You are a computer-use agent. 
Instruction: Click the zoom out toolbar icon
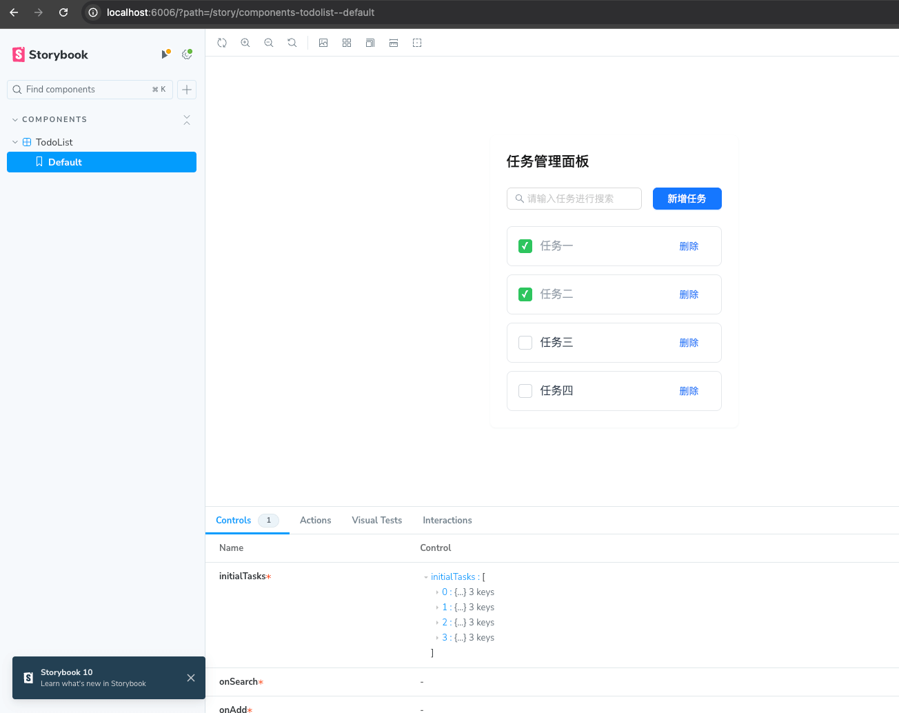269,43
